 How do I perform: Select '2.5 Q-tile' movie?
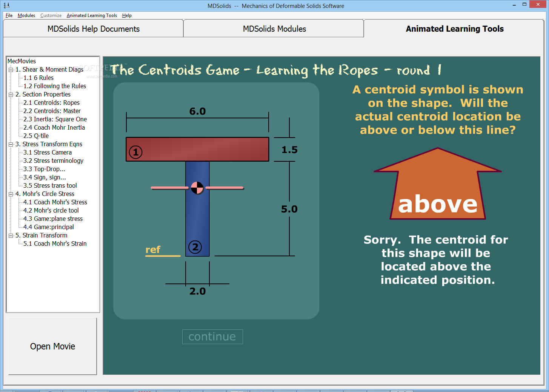[x=36, y=136]
